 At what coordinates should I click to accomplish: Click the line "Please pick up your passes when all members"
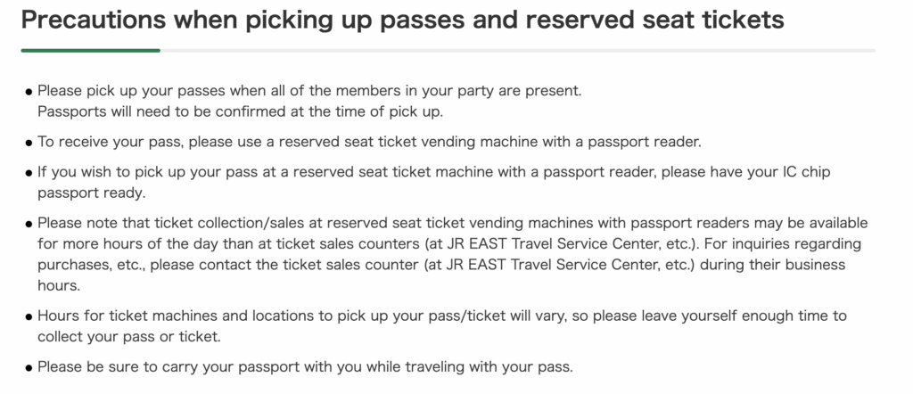[308, 91]
